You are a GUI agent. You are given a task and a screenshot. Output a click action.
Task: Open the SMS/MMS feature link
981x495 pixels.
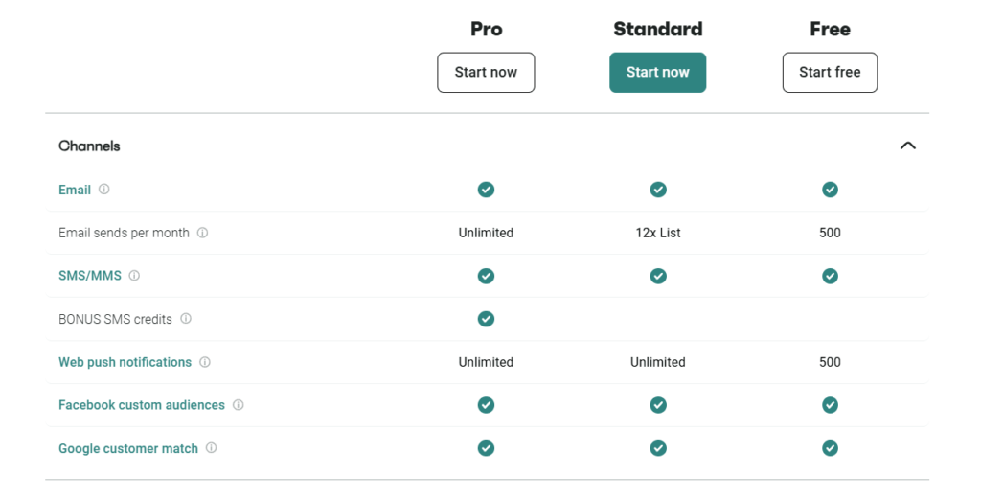90,276
